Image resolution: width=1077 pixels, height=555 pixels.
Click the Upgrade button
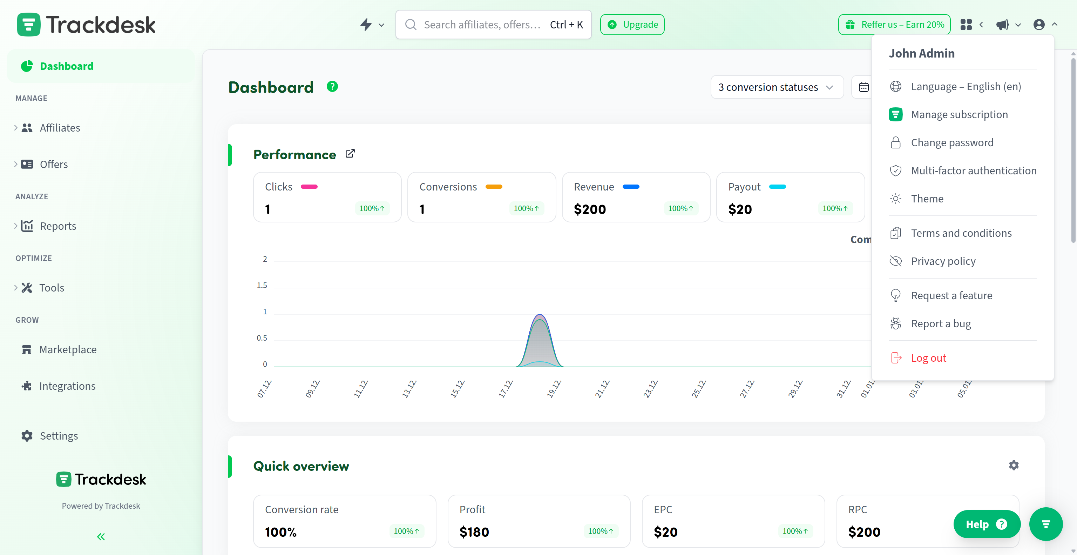[x=632, y=25]
